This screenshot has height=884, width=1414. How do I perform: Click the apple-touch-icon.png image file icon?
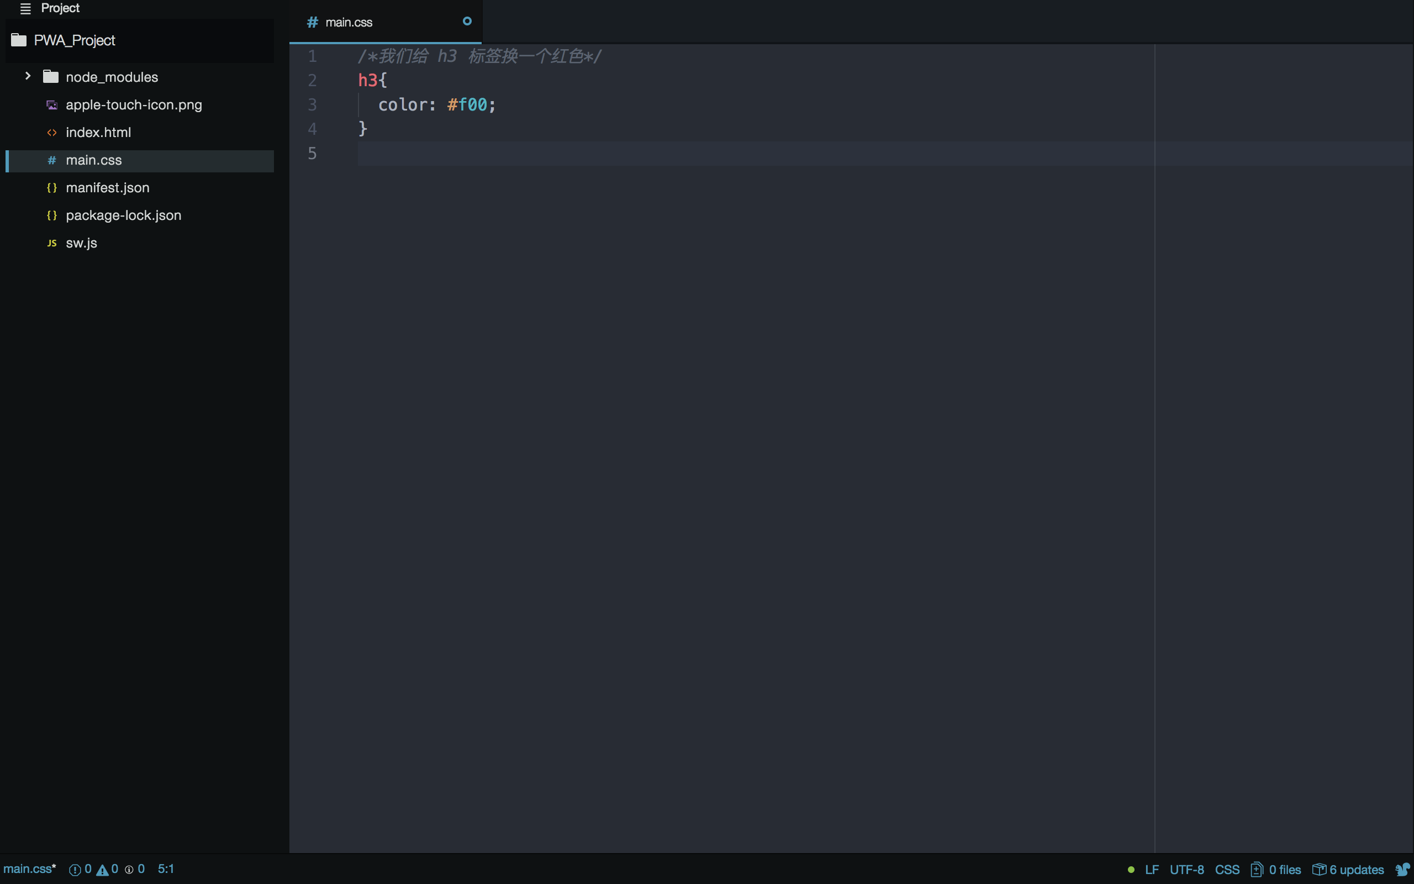click(x=52, y=105)
